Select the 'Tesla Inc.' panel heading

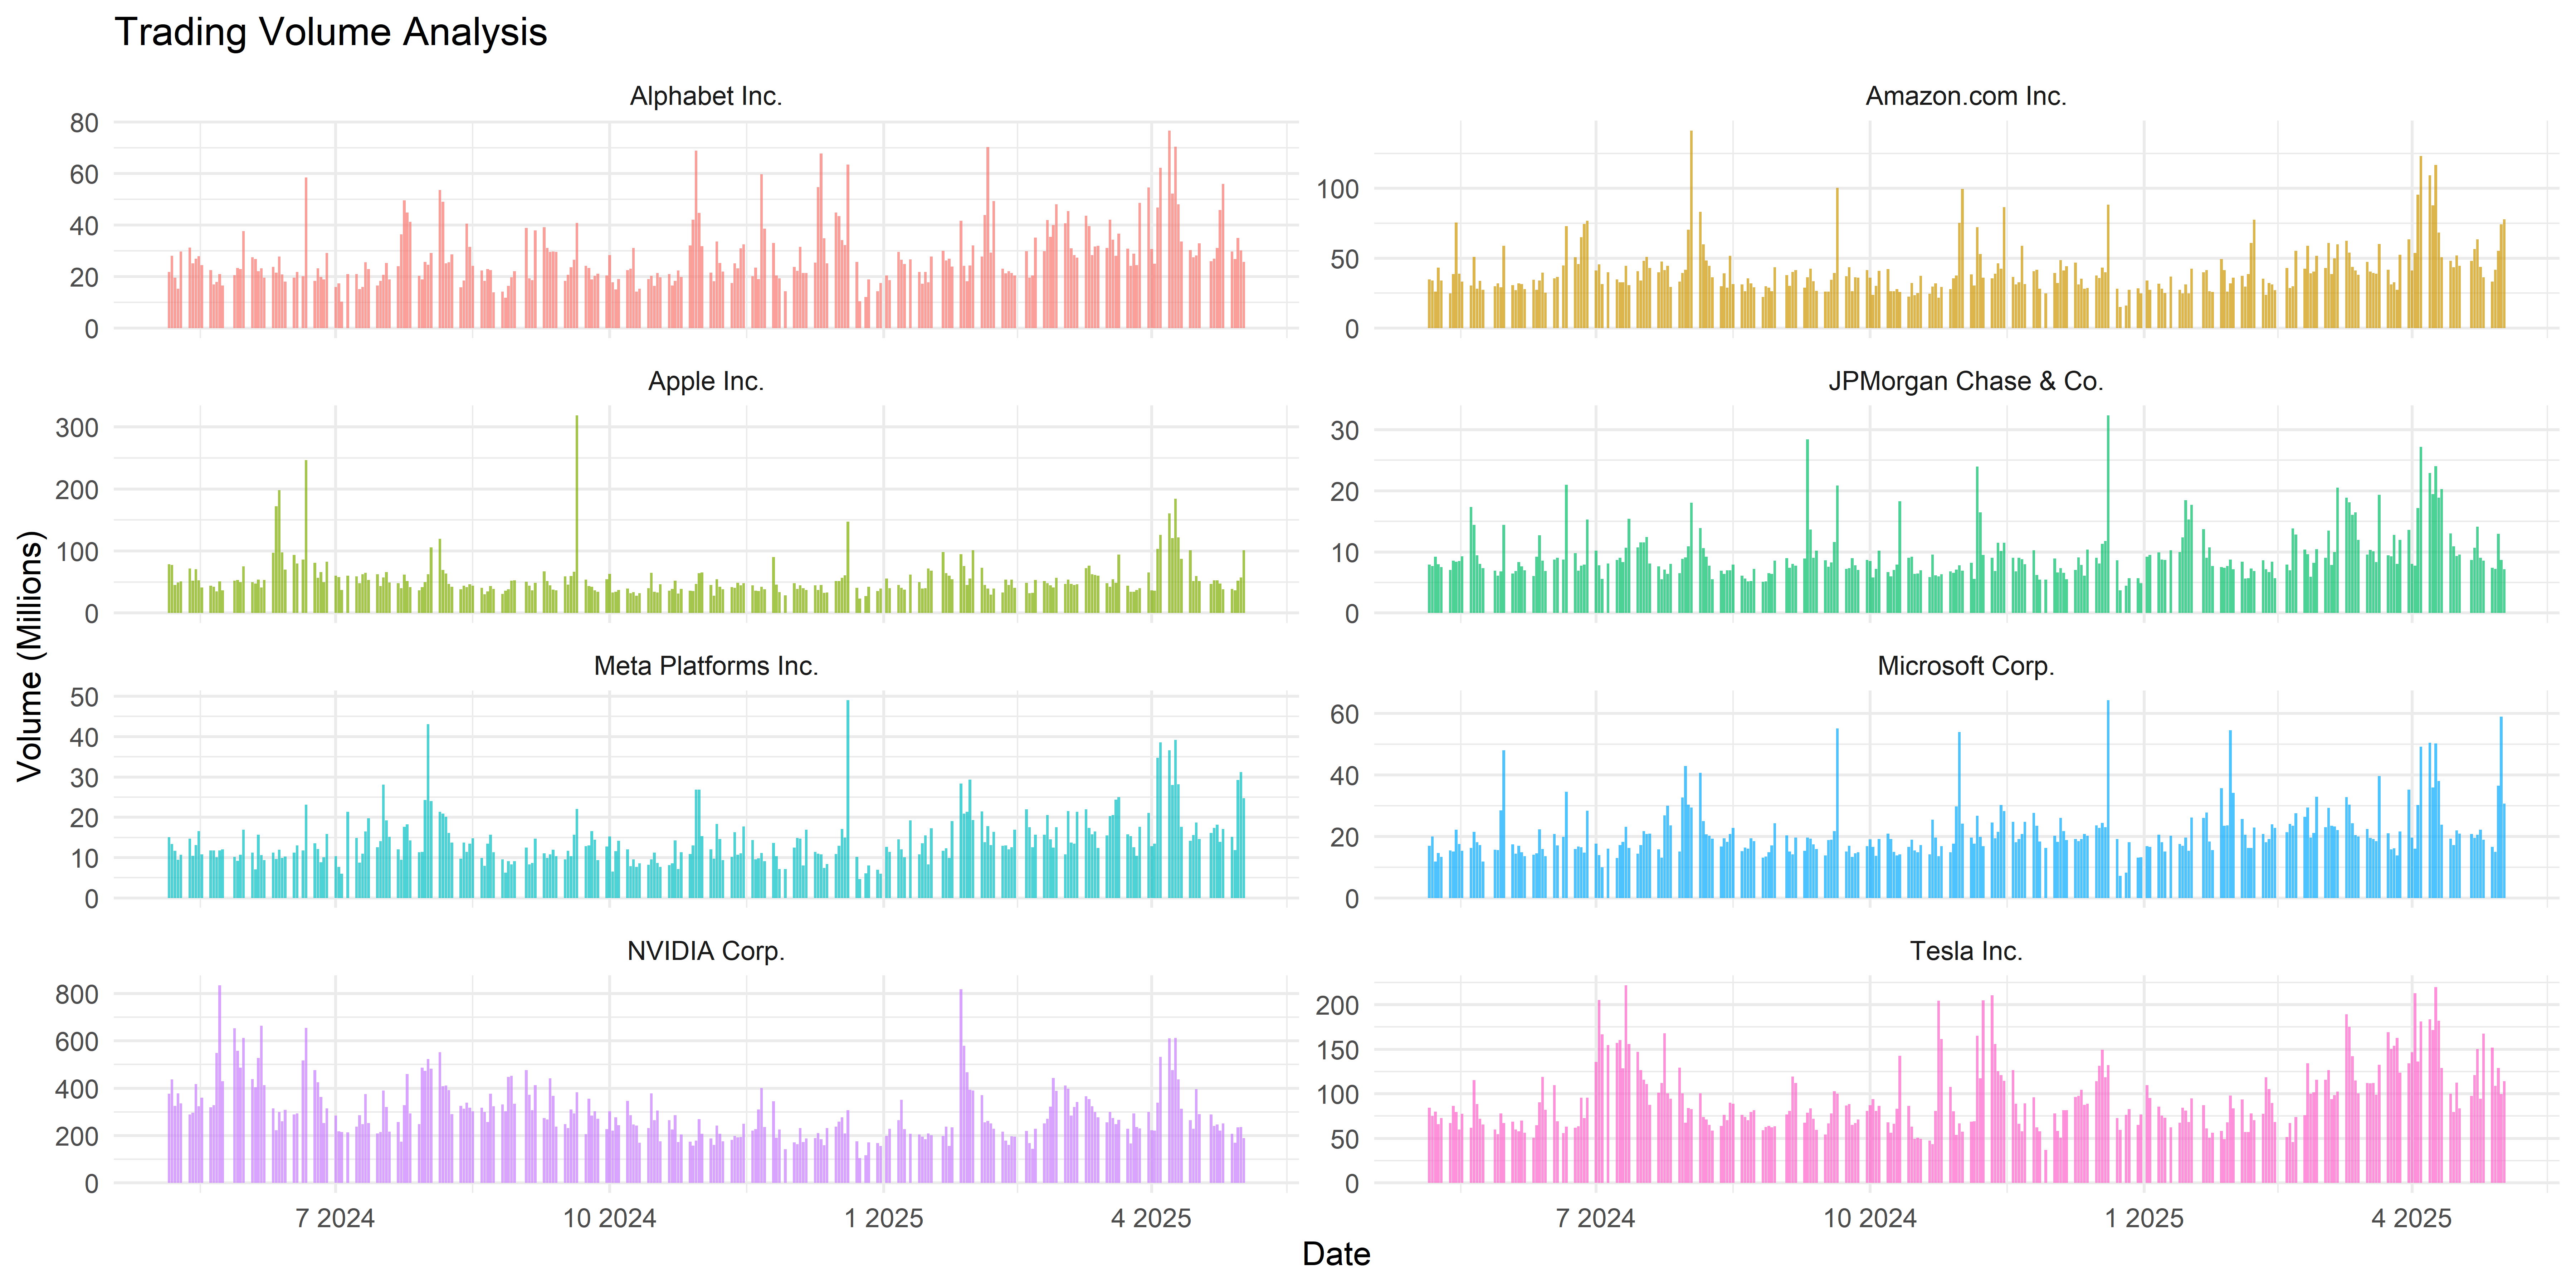coord(1966,951)
